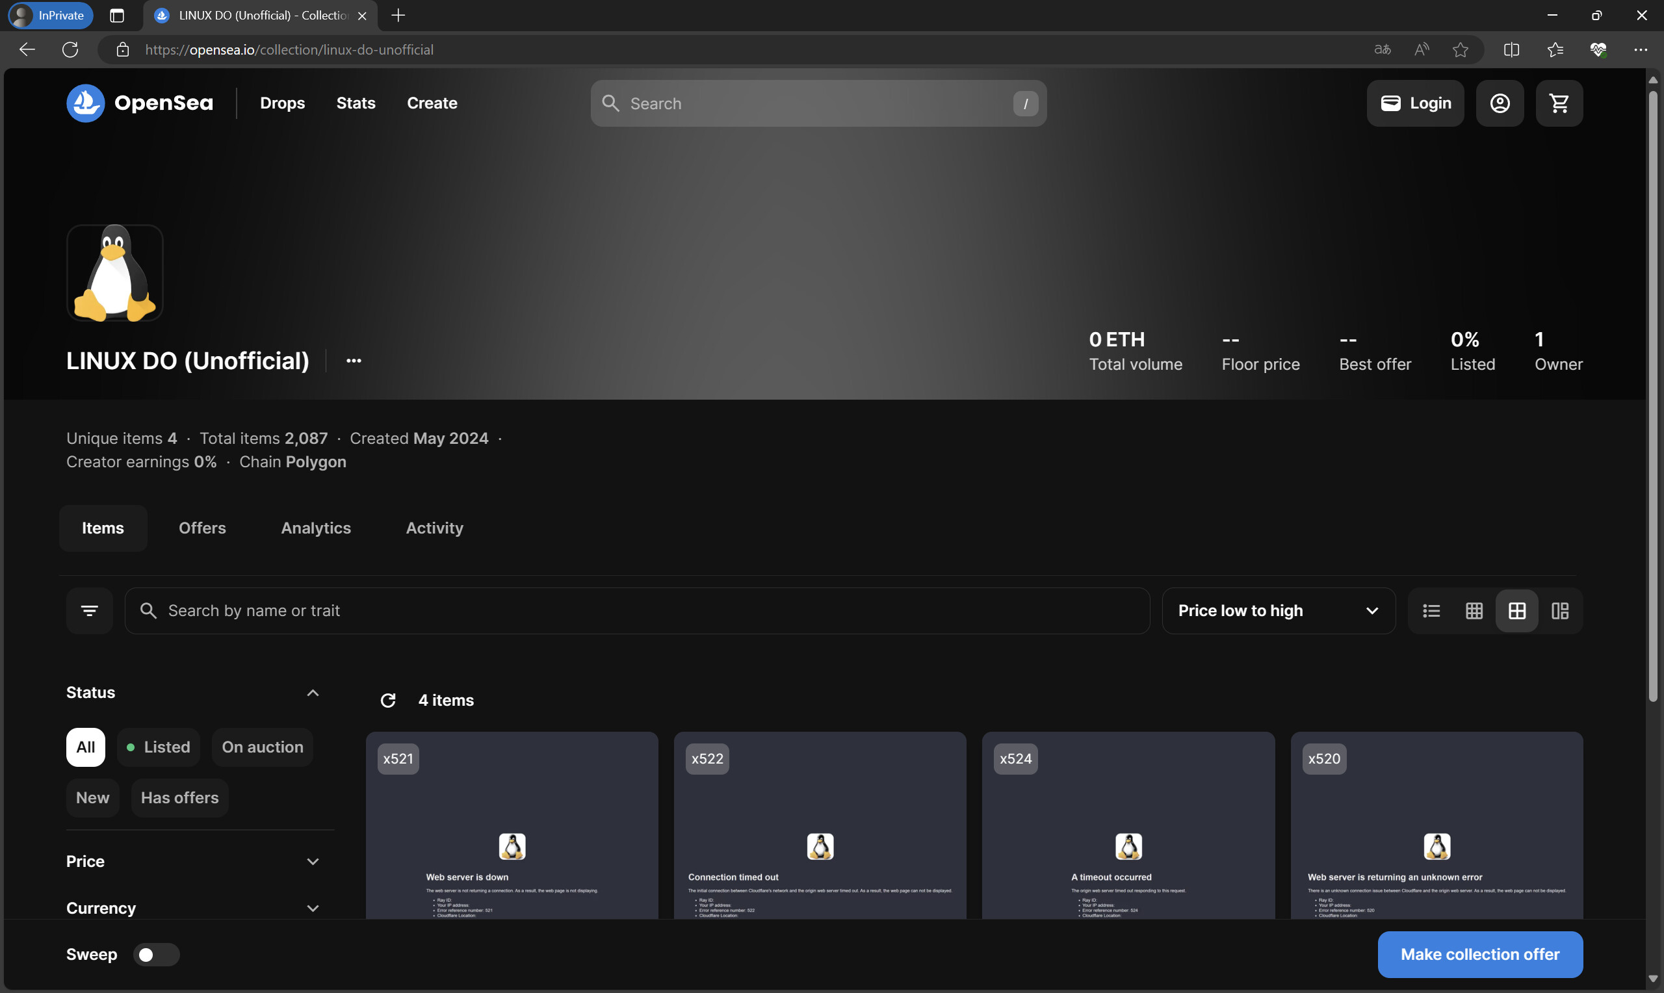Click the Login button
Image resolution: width=1664 pixels, height=993 pixels.
[x=1415, y=103]
